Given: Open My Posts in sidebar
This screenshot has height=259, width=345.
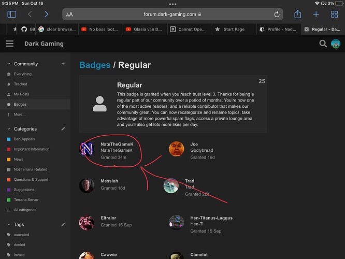Looking at the screenshot, I should click(22, 94).
